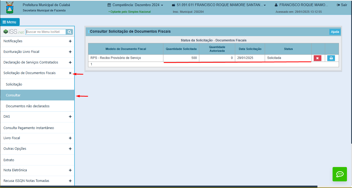The image size is (352, 188).
Task: Expand Escrituração Livro Fiscal section
Action: [70, 52]
